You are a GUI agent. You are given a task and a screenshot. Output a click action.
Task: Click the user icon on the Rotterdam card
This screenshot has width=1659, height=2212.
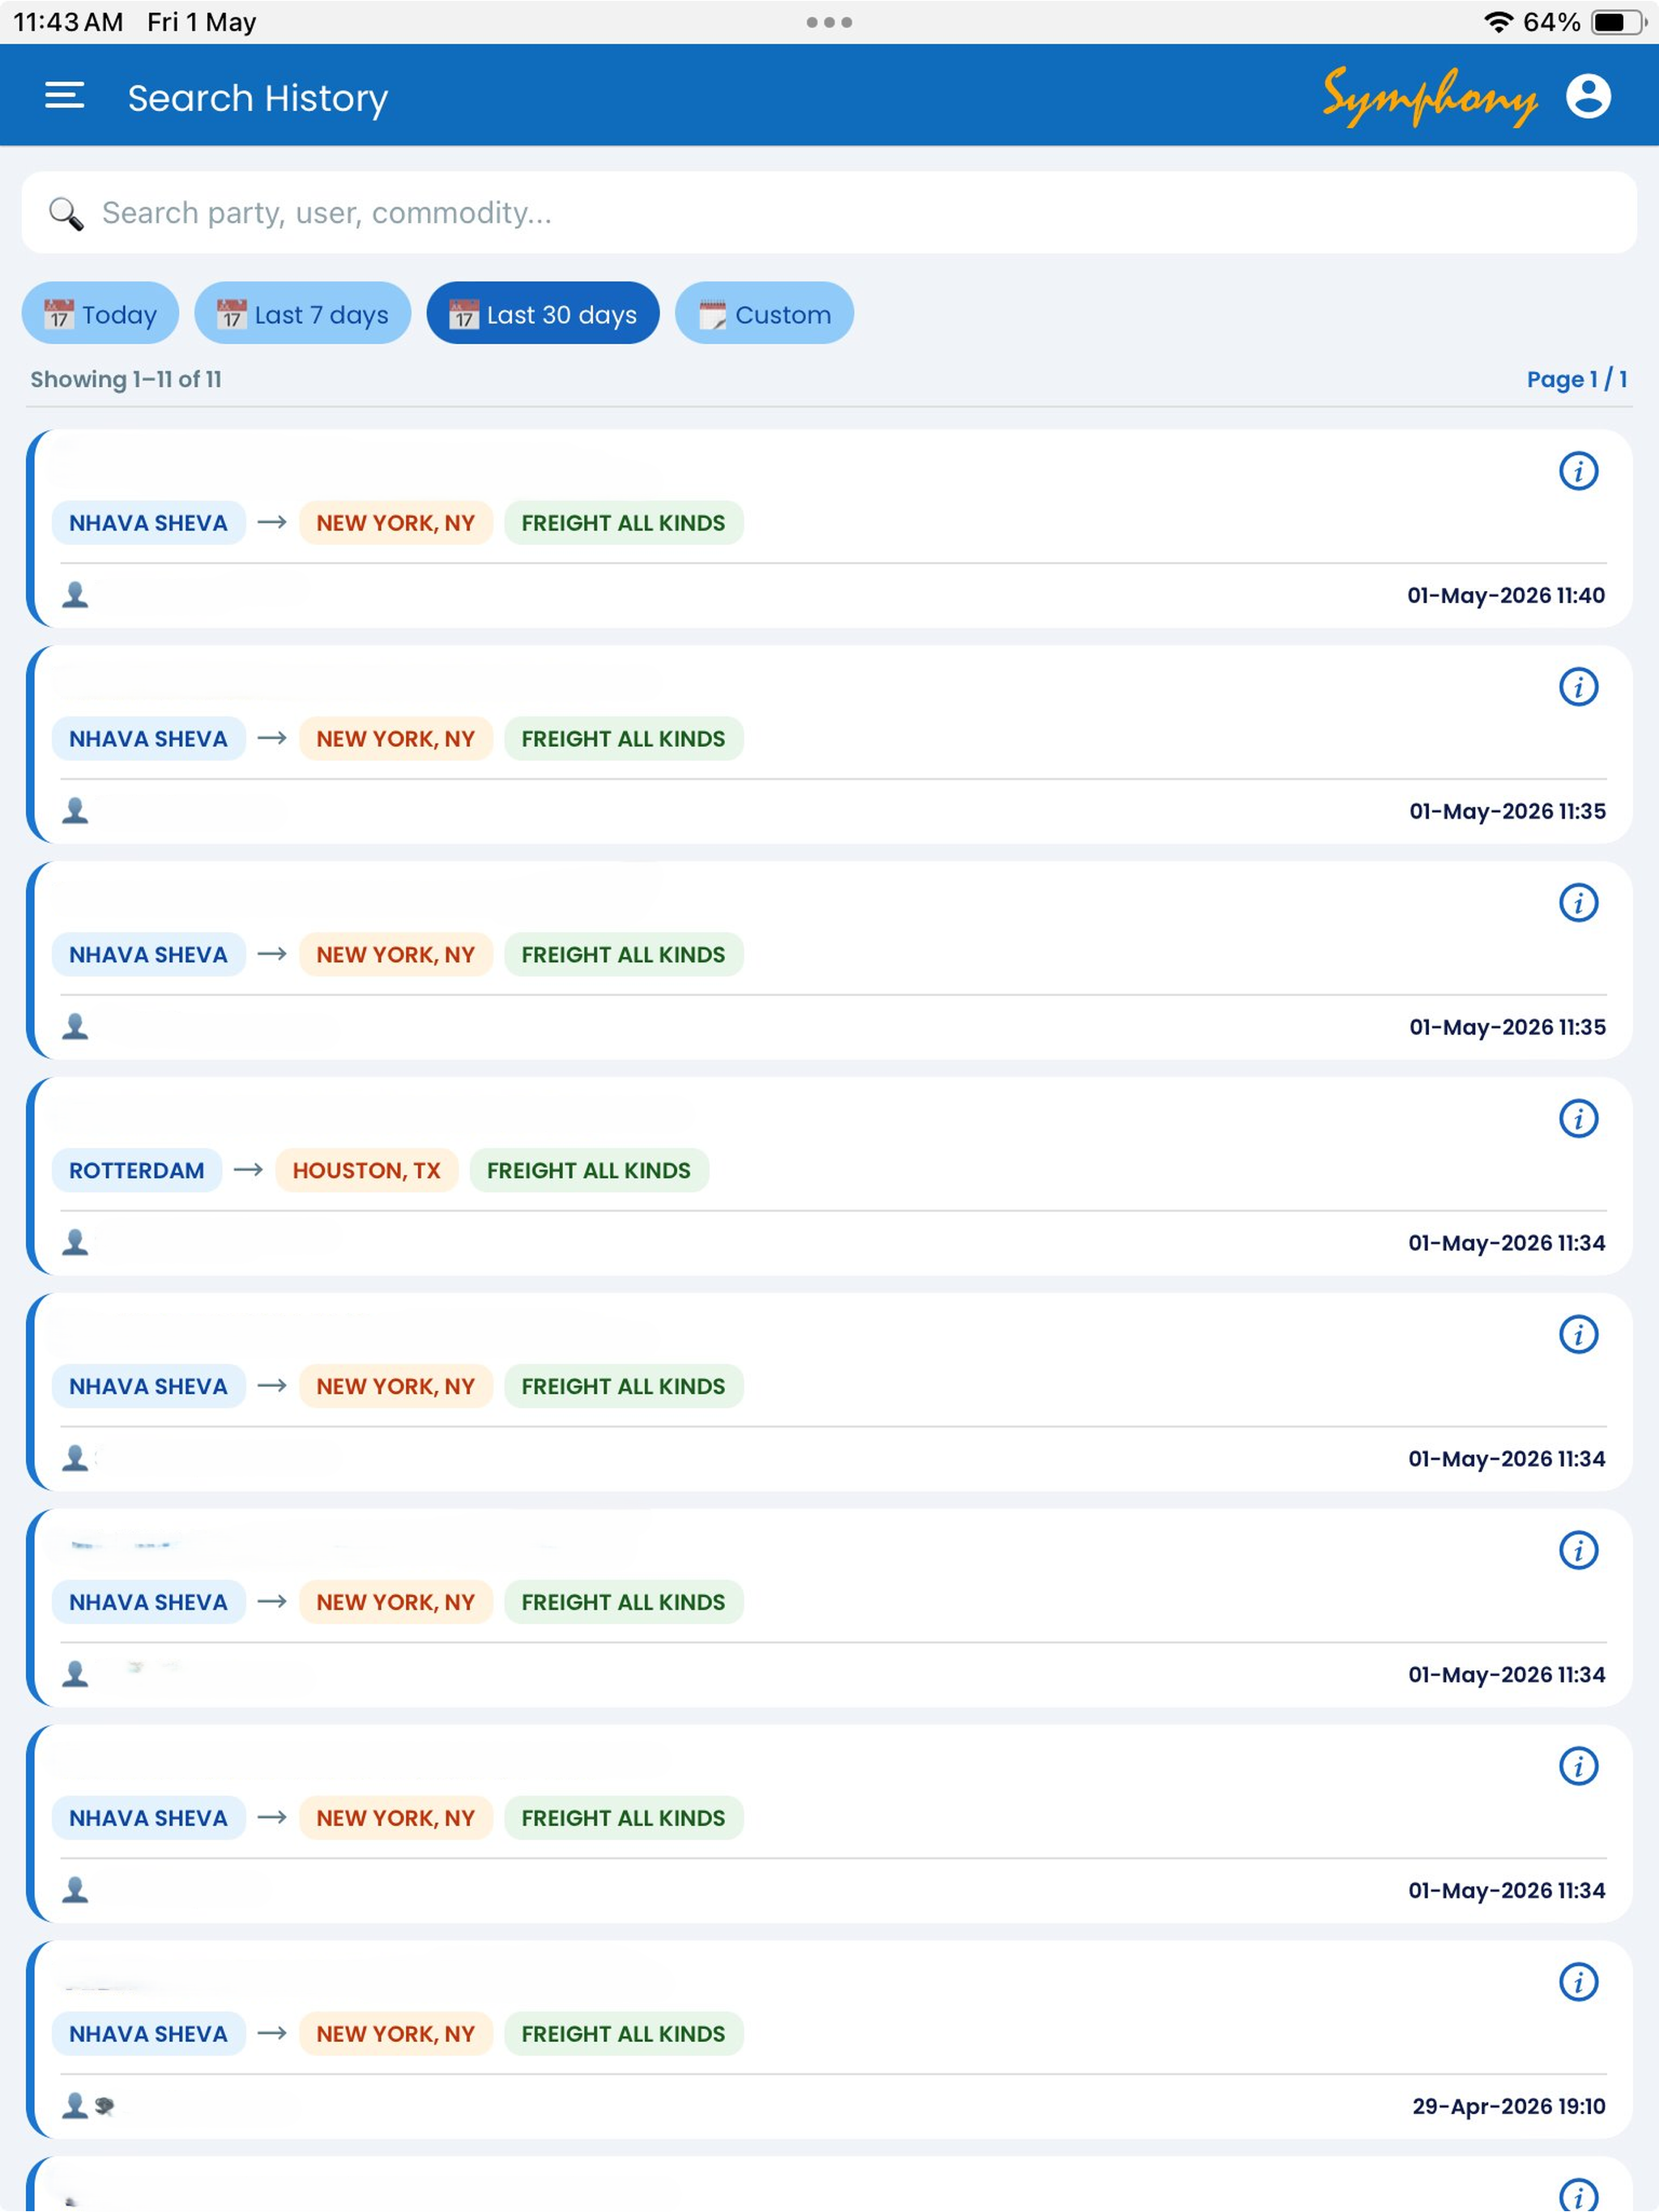point(75,1243)
